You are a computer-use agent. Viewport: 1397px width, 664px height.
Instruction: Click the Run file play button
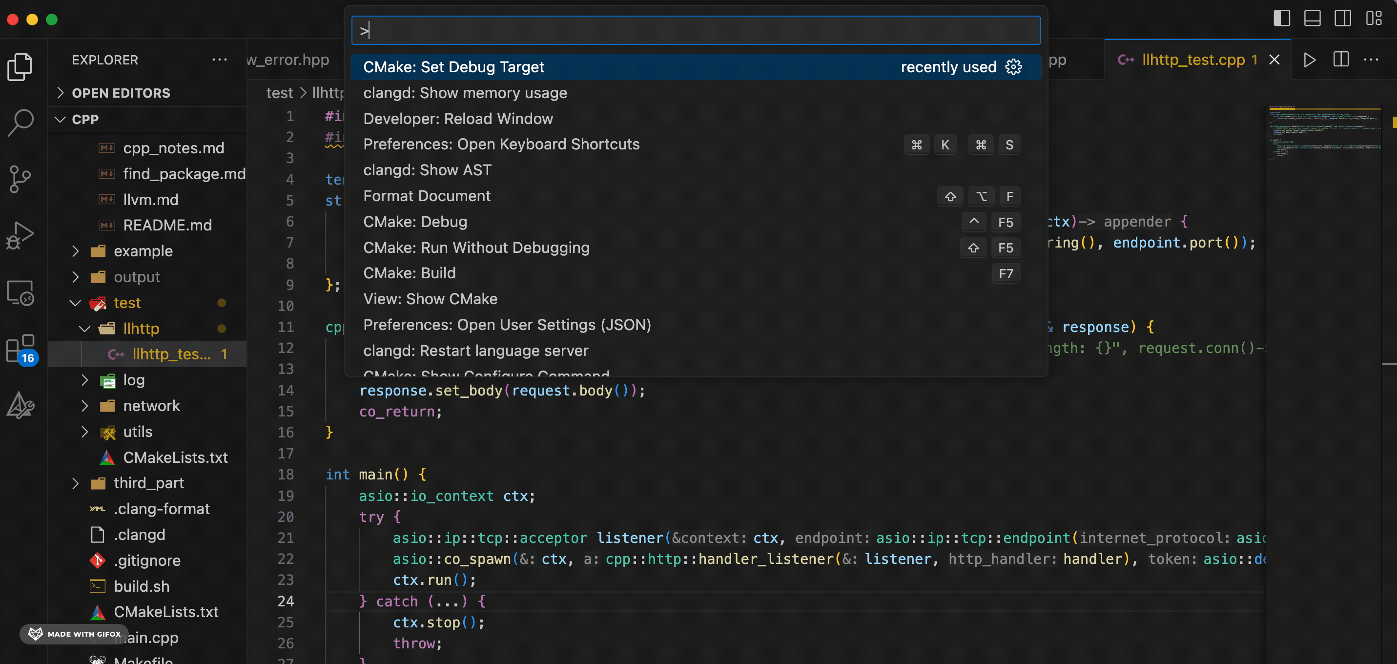coord(1309,60)
